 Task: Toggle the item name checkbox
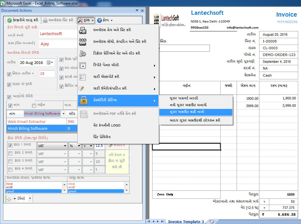(x=10, y=106)
